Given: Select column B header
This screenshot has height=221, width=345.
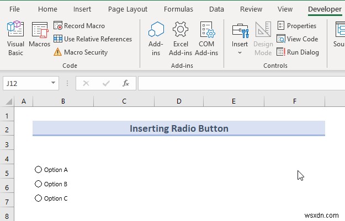Looking at the screenshot, I should tap(63, 101).
